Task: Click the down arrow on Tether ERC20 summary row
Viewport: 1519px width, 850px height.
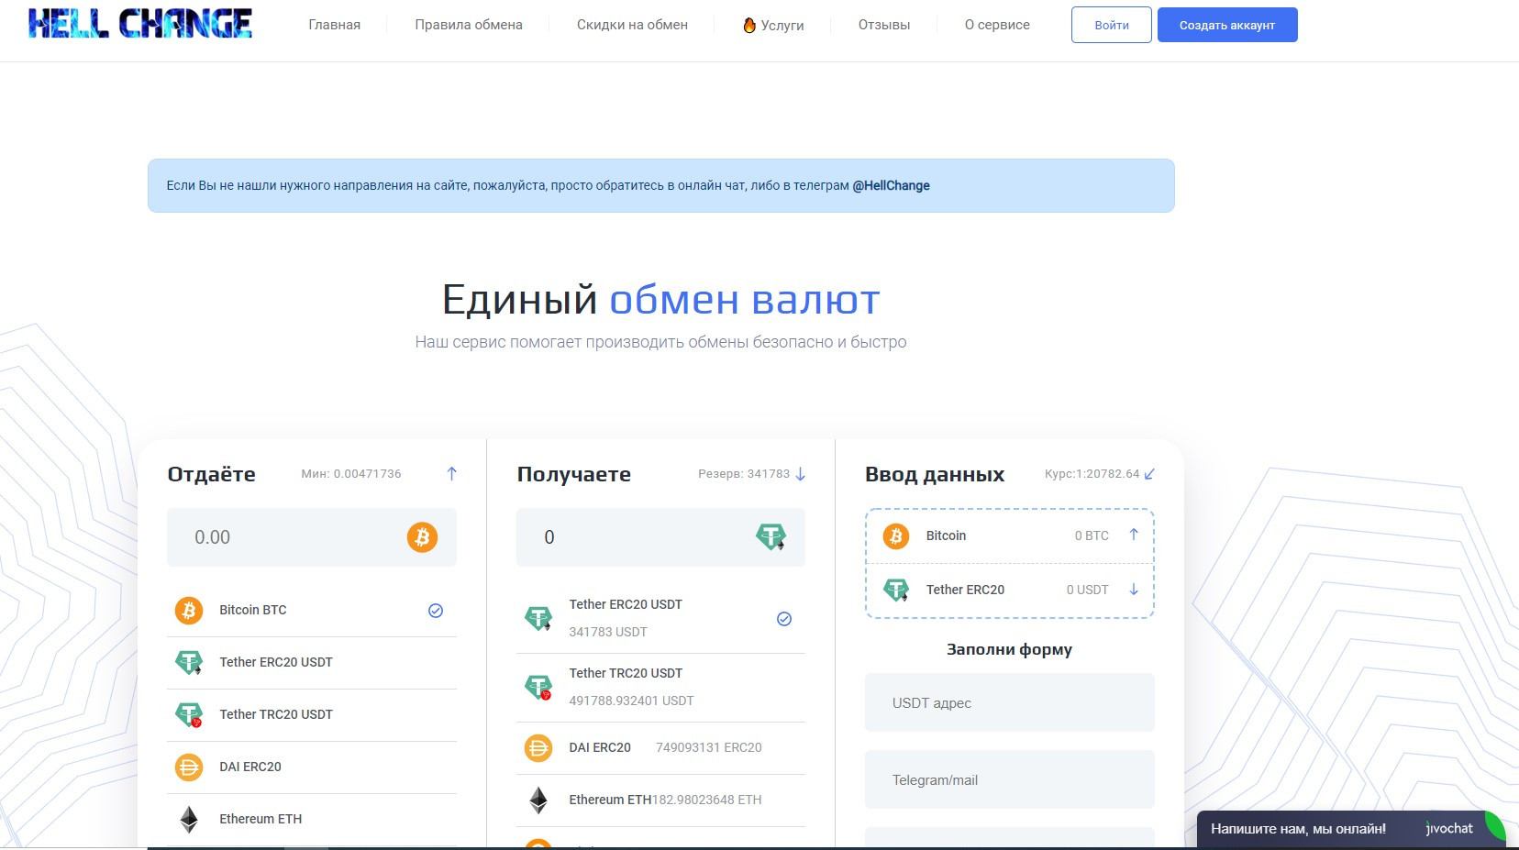Action: coord(1134,590)
